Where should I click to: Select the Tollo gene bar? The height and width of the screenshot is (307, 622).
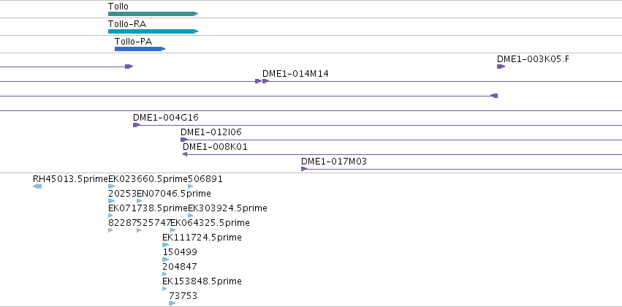pyautogui.click(x=153, y=14)
